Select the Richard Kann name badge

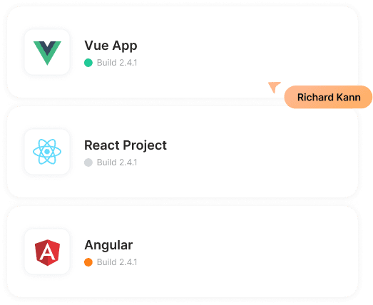point(328,97)
